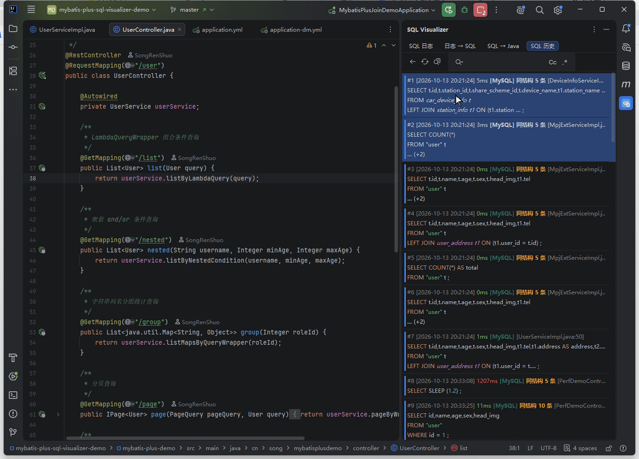This screenshot has height=459, width=639.
Task: Open the Terminal tool window
Action: tap(13, 395)
